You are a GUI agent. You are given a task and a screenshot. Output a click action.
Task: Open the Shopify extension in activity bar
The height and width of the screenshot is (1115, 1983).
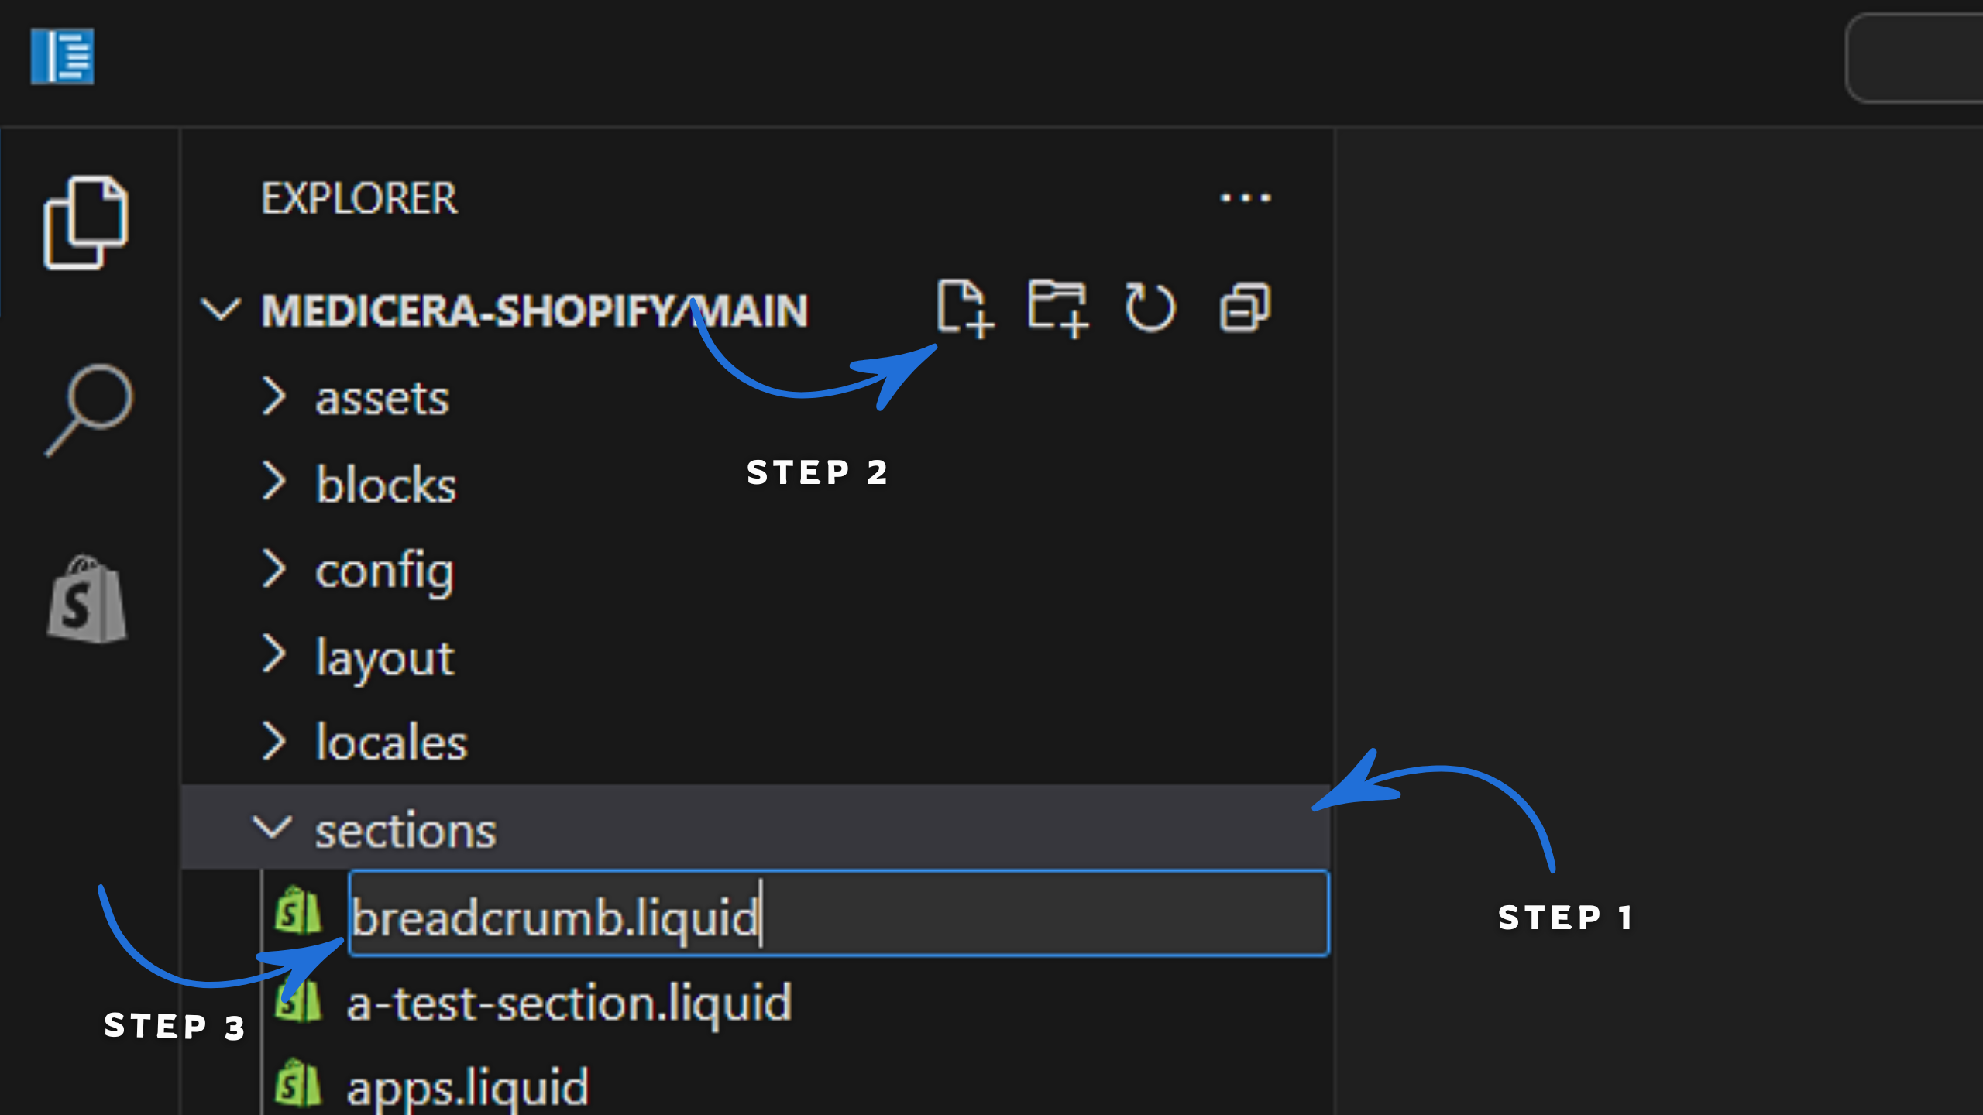[87, 599]
